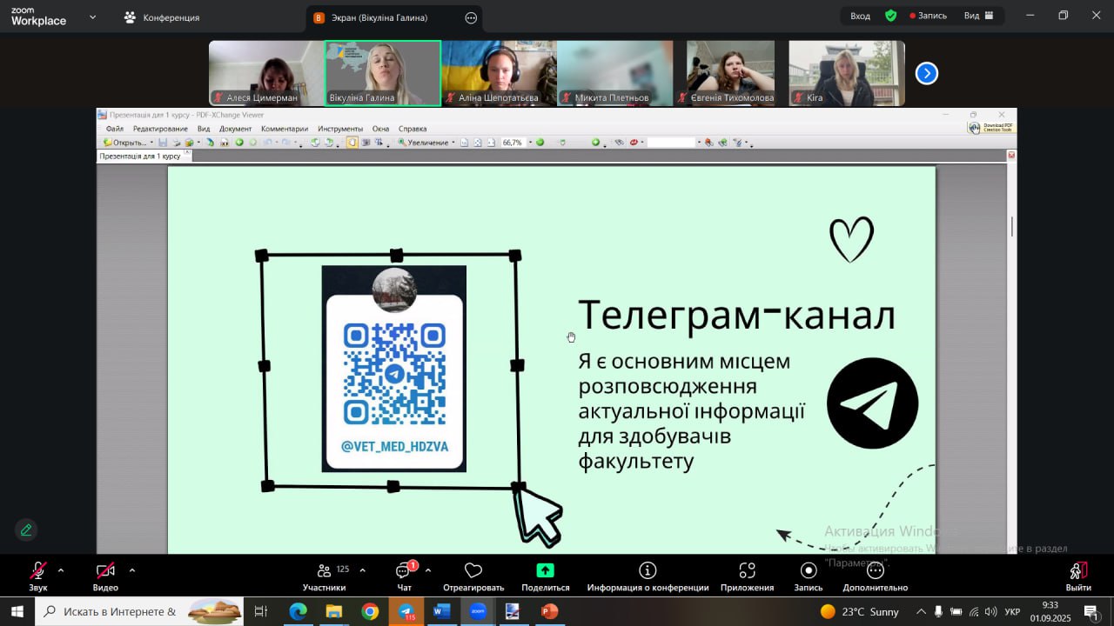The image size is (1114, 626).
Task: Switch keyboard language indicator УКР
Action: pos(1013,612)
